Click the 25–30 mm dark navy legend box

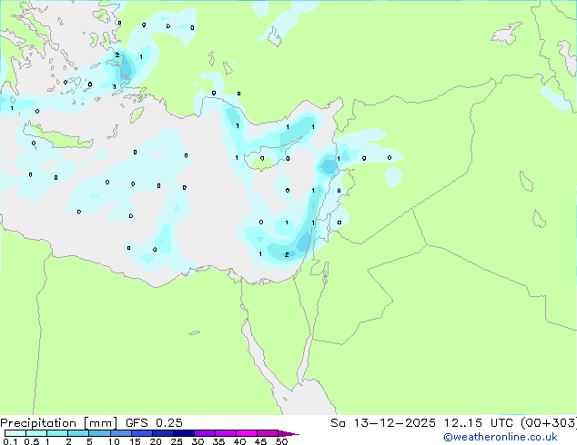click(x=183, y=433)
